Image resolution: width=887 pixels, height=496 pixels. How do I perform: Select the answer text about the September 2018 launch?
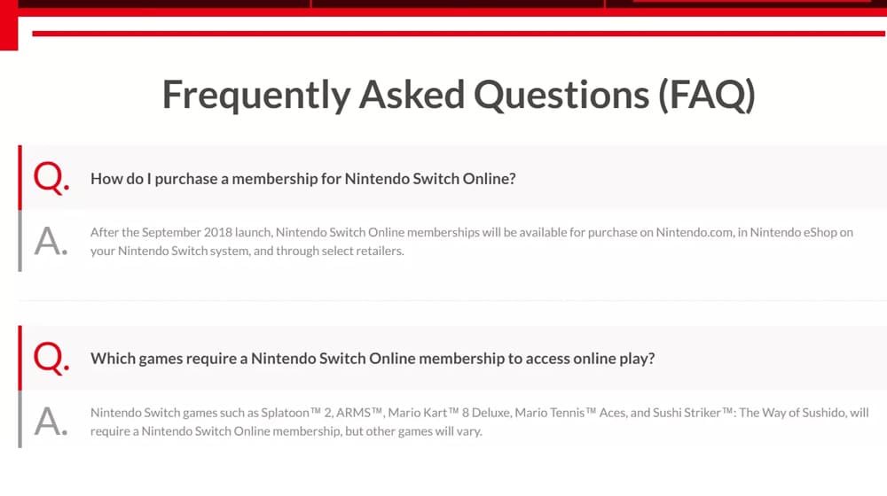click(471, 241)
